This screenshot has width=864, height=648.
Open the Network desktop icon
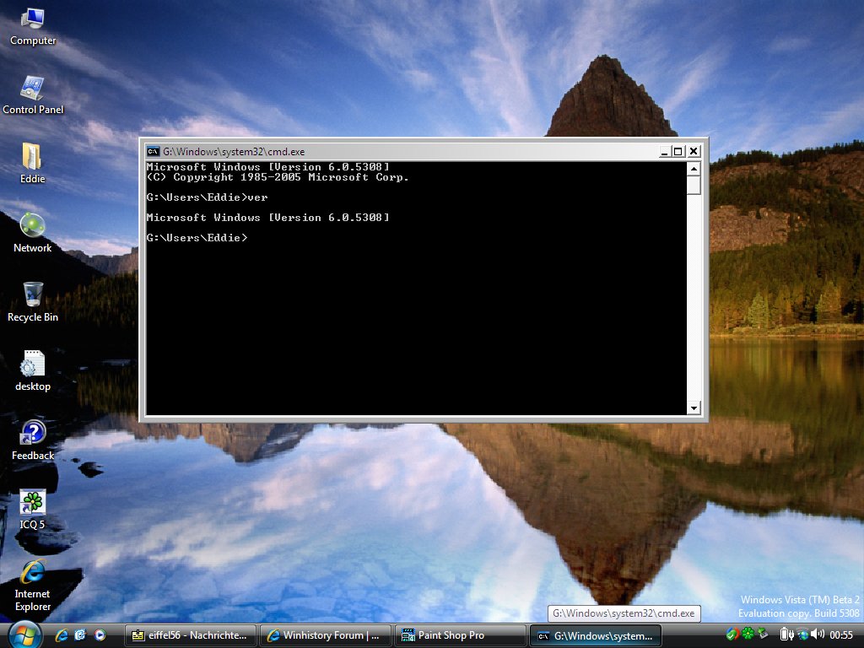(32, 224)
